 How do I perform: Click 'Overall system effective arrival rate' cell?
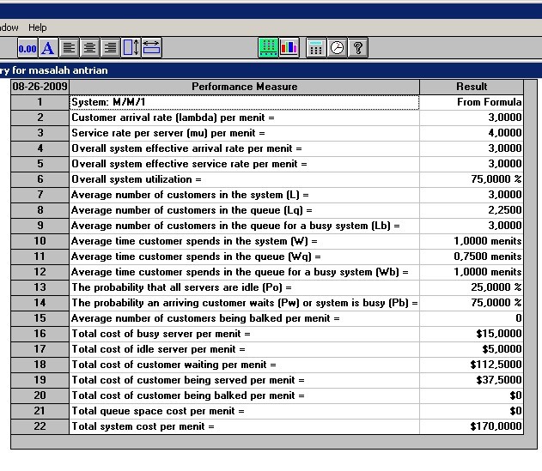tap(245, 148)
